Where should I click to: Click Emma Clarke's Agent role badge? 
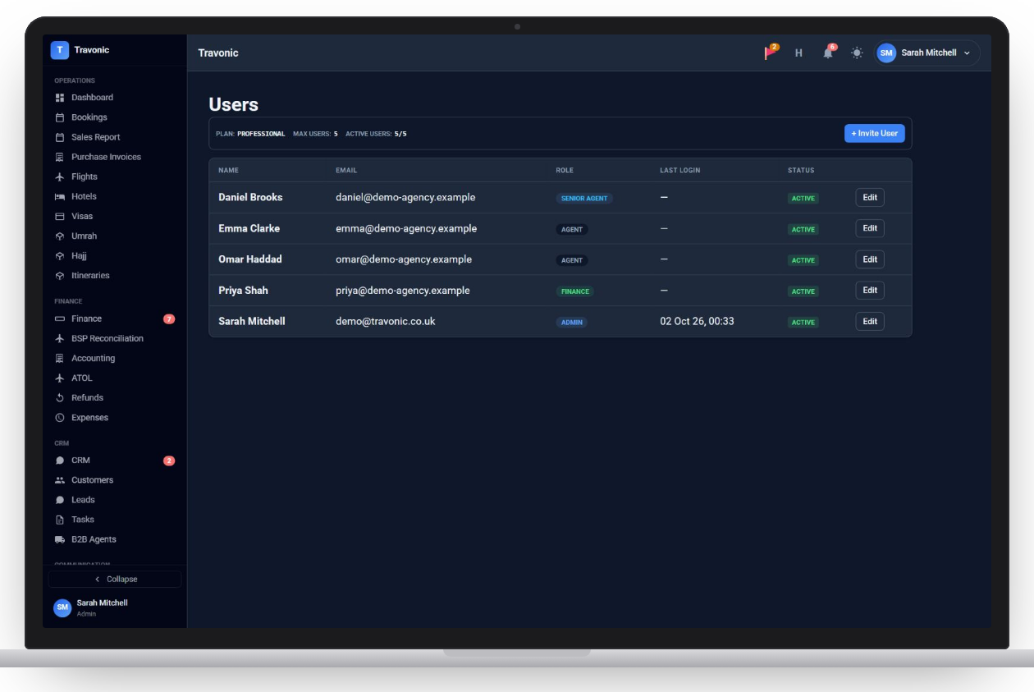(x=572, y=230)
